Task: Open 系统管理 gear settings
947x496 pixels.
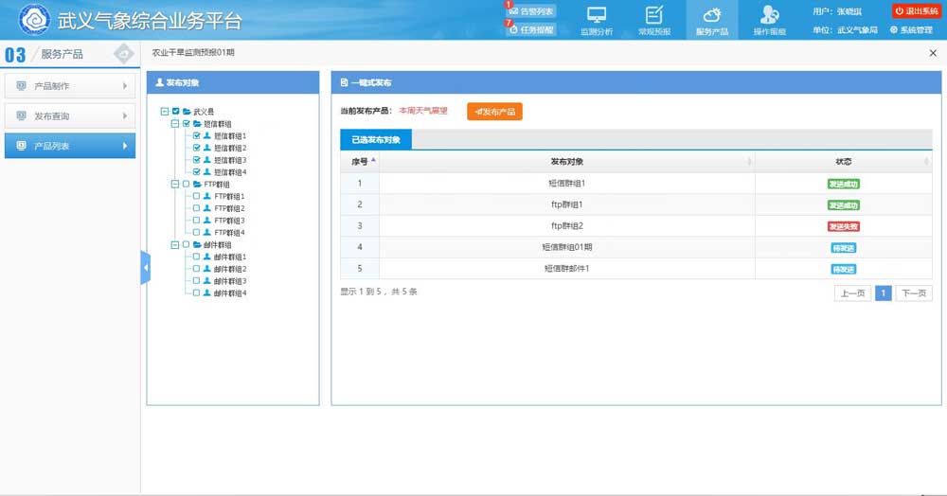Action: pyautogui.click(x=911, y=30)
